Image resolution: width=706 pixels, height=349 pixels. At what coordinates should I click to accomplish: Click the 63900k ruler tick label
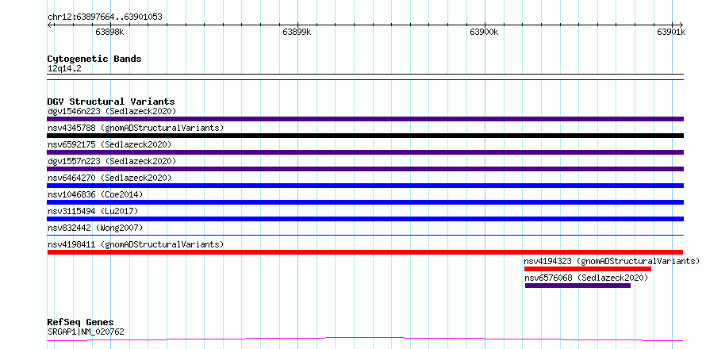tap(484, 32)
